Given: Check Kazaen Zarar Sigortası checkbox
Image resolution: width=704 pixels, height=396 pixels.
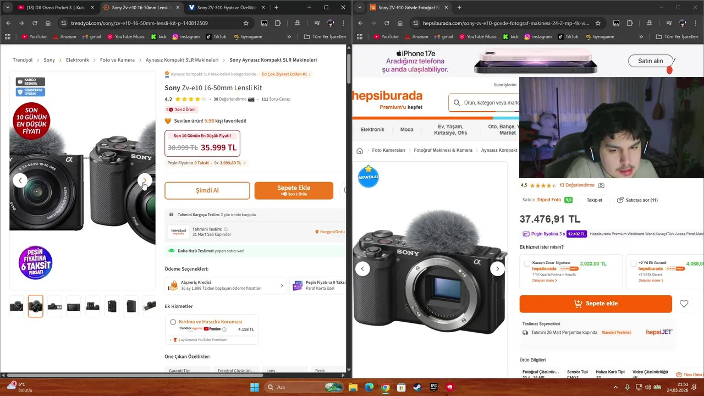Looking at the screenshot, I should (x=527, y=264).
